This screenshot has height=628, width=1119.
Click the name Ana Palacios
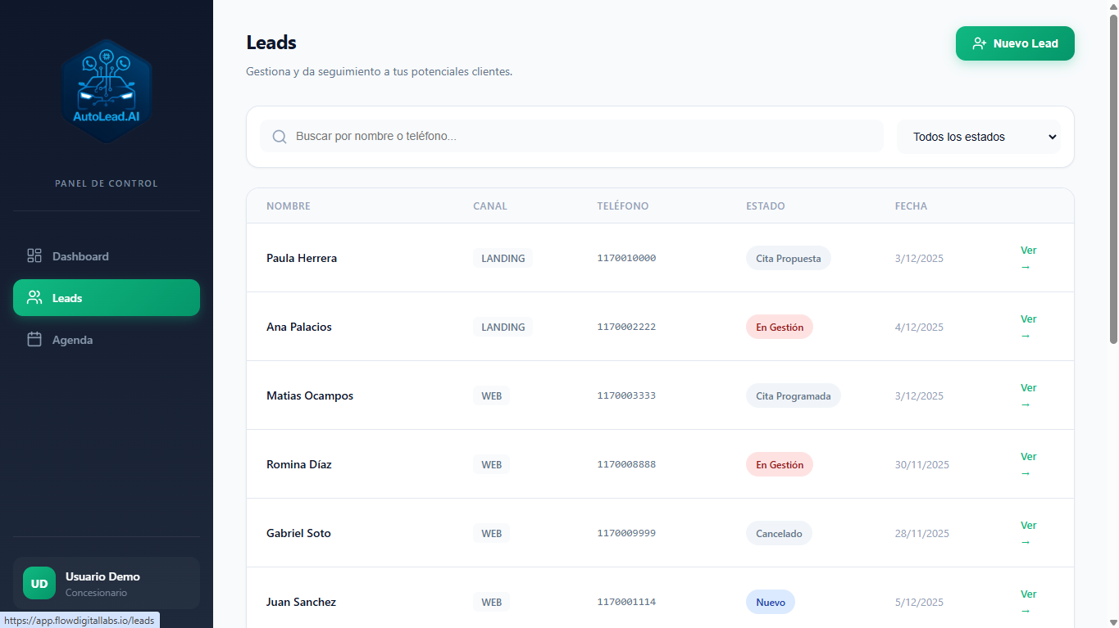[299, 327]
